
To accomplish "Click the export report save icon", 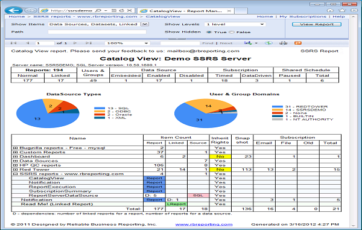I will pos(248,43).
